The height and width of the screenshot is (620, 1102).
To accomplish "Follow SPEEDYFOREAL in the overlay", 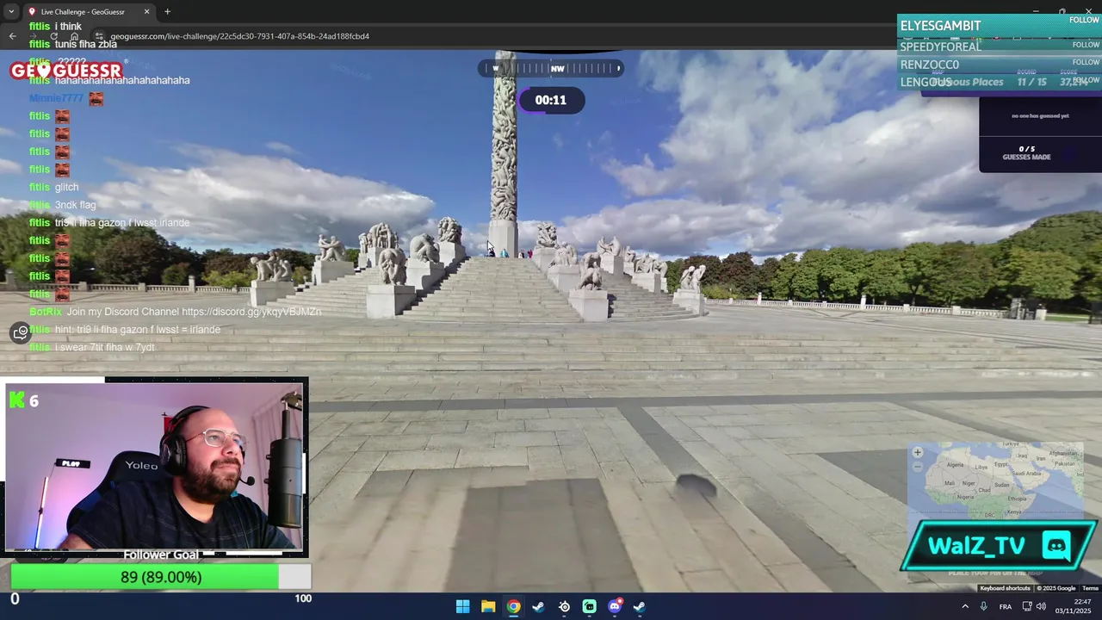I will click(x=1085, y=44).
